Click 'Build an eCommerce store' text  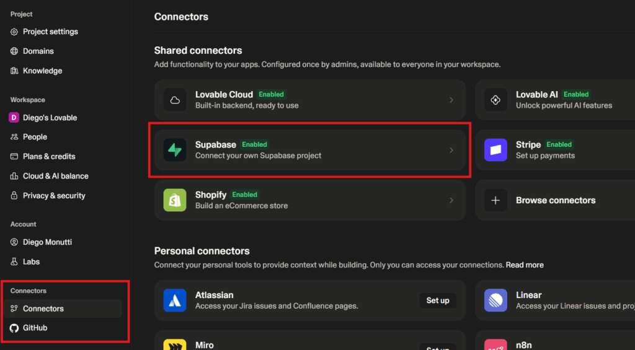[x=241, y=206]
